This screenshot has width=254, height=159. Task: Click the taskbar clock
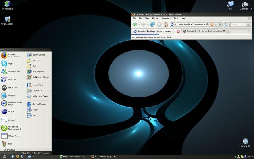coord(250,157)
